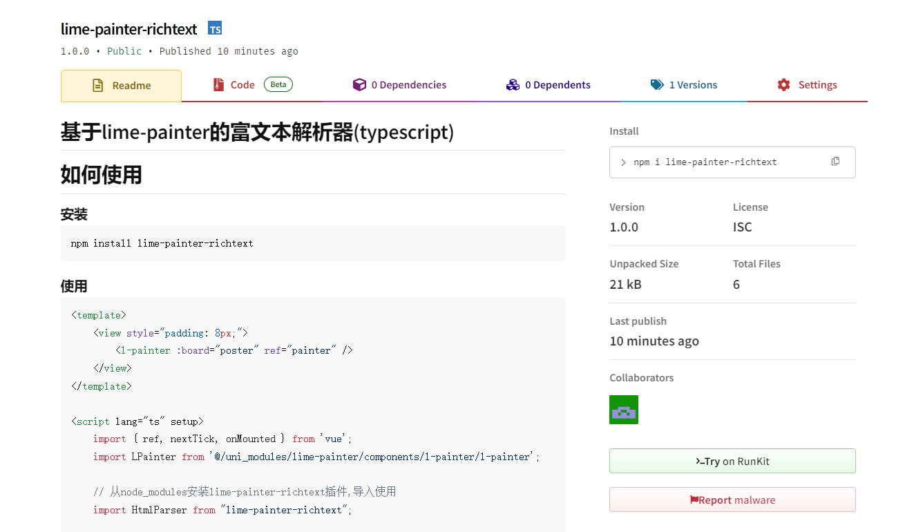Image resolution: width=914 pixels, height=532 pixels.
Task: Click the 'import { ref, nextTick, onMounted }' line
Action: click(222, 439)
